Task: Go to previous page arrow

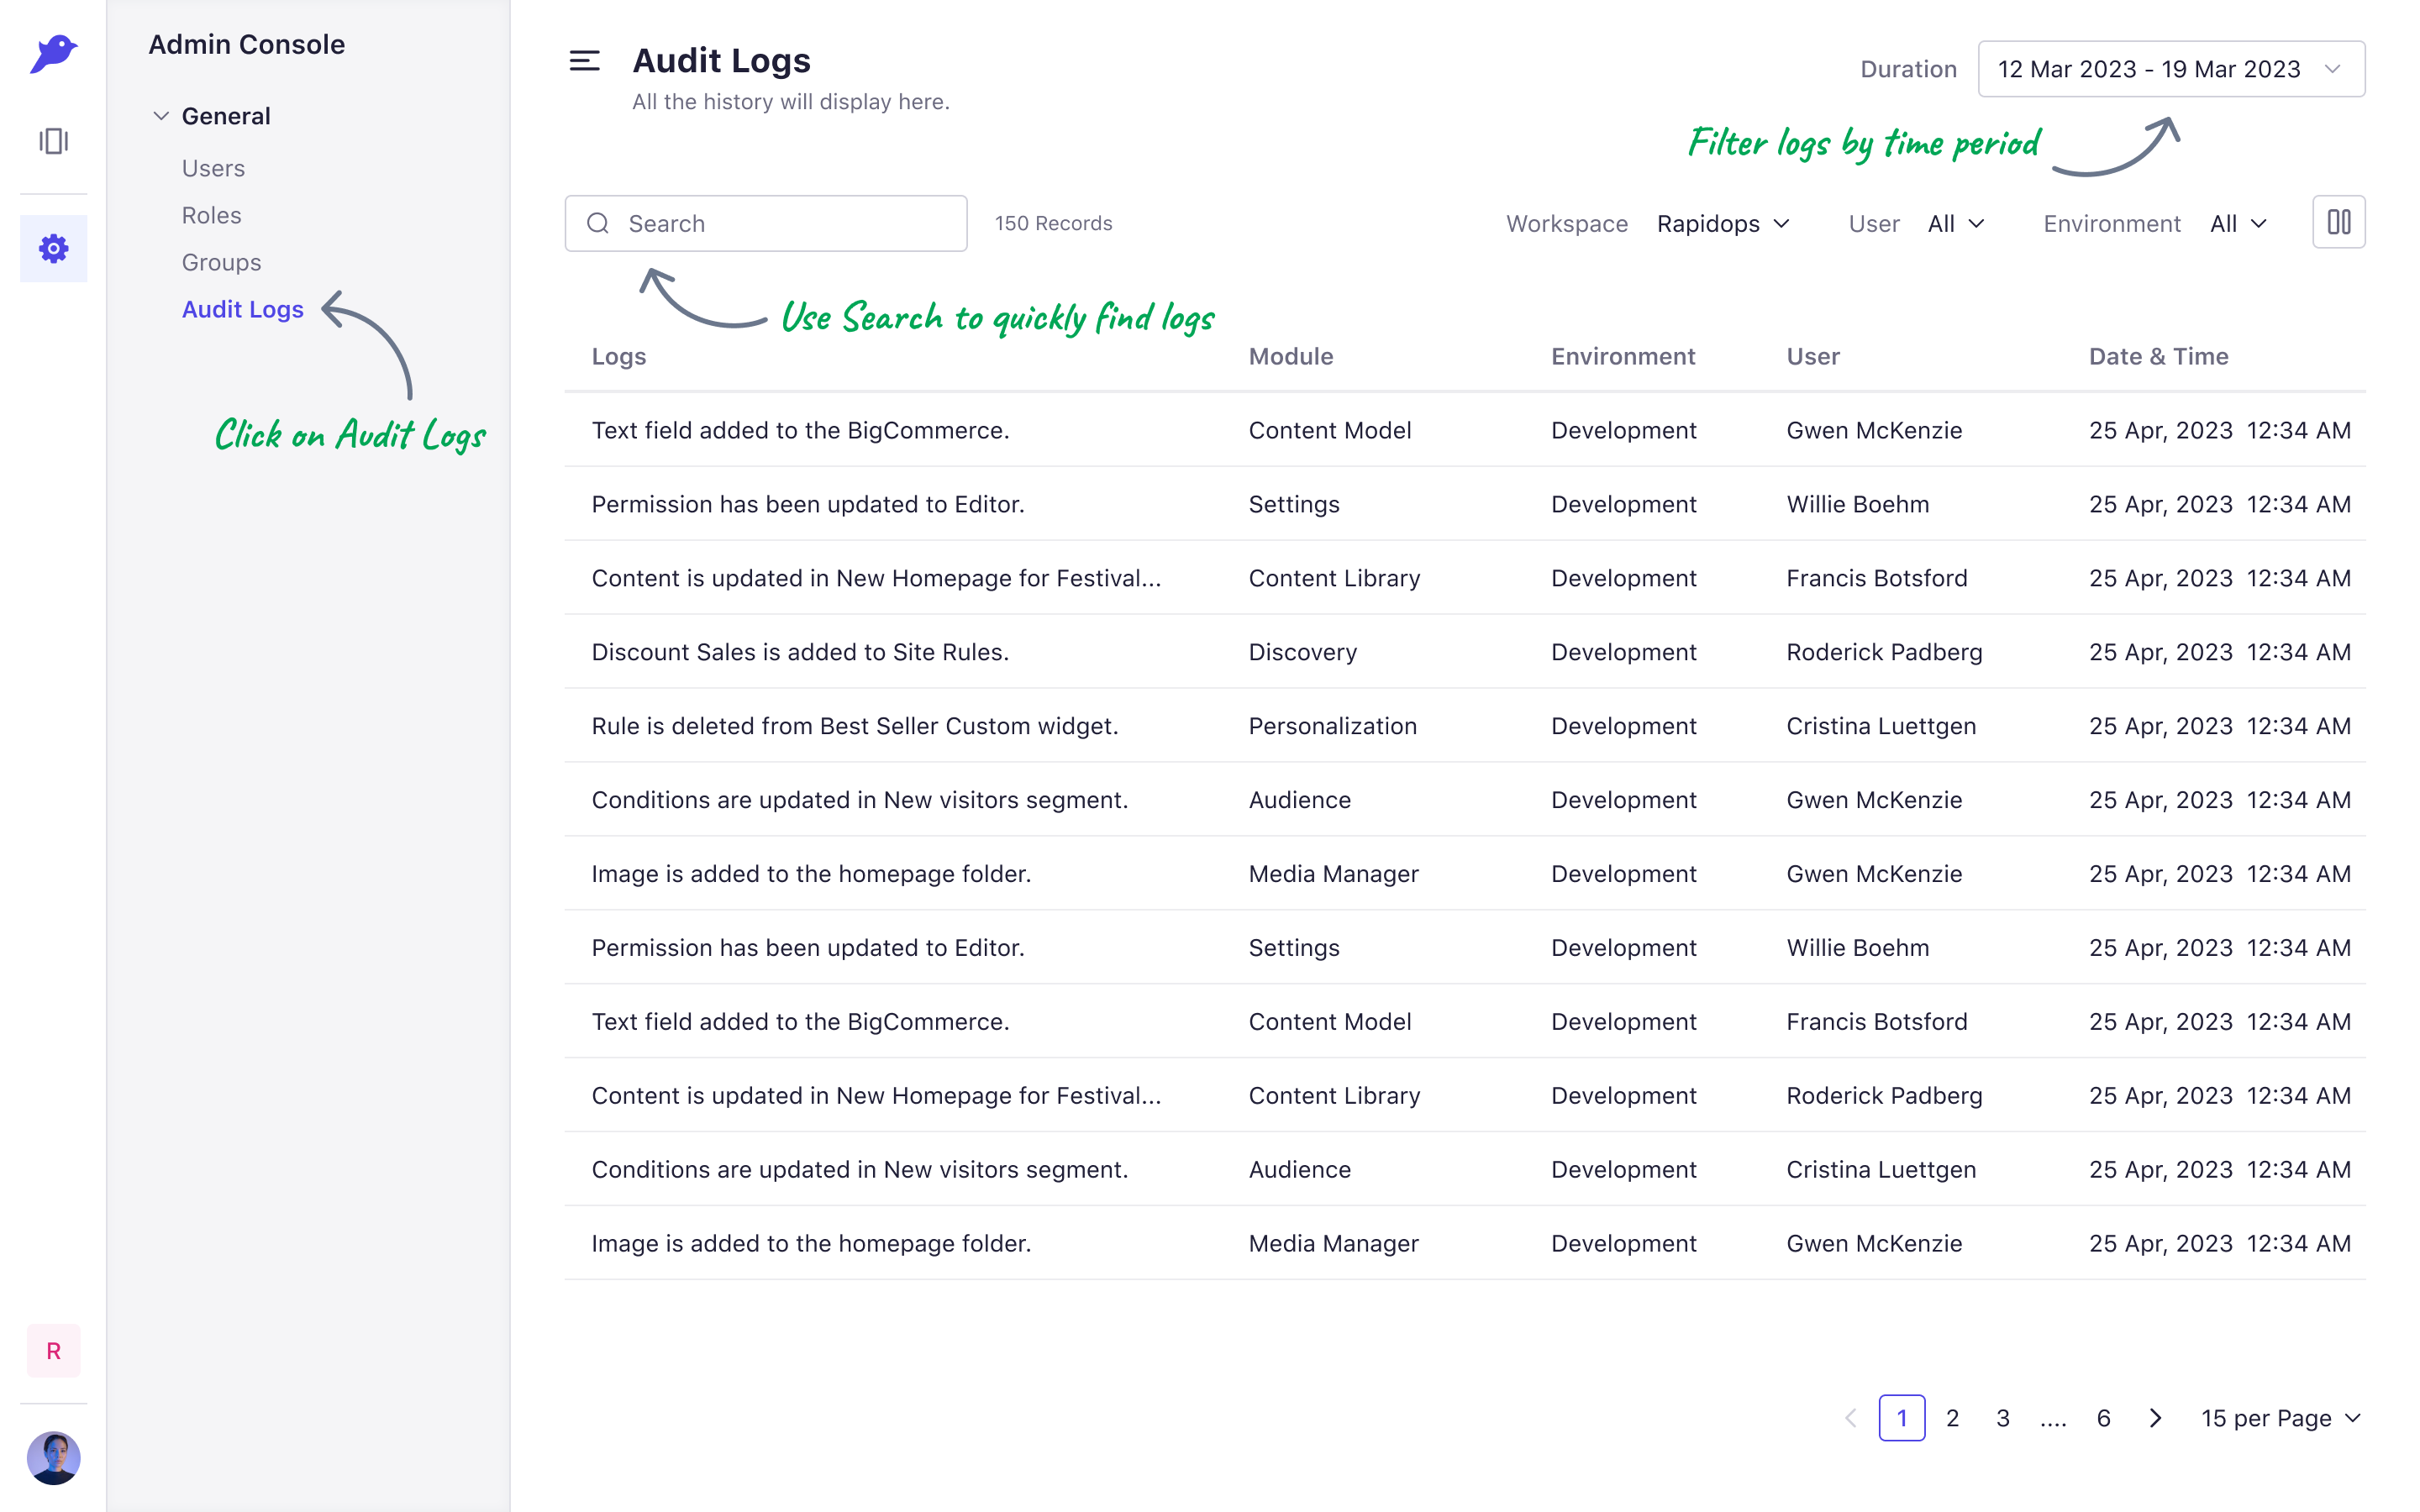Action: click(1851, 1418)
